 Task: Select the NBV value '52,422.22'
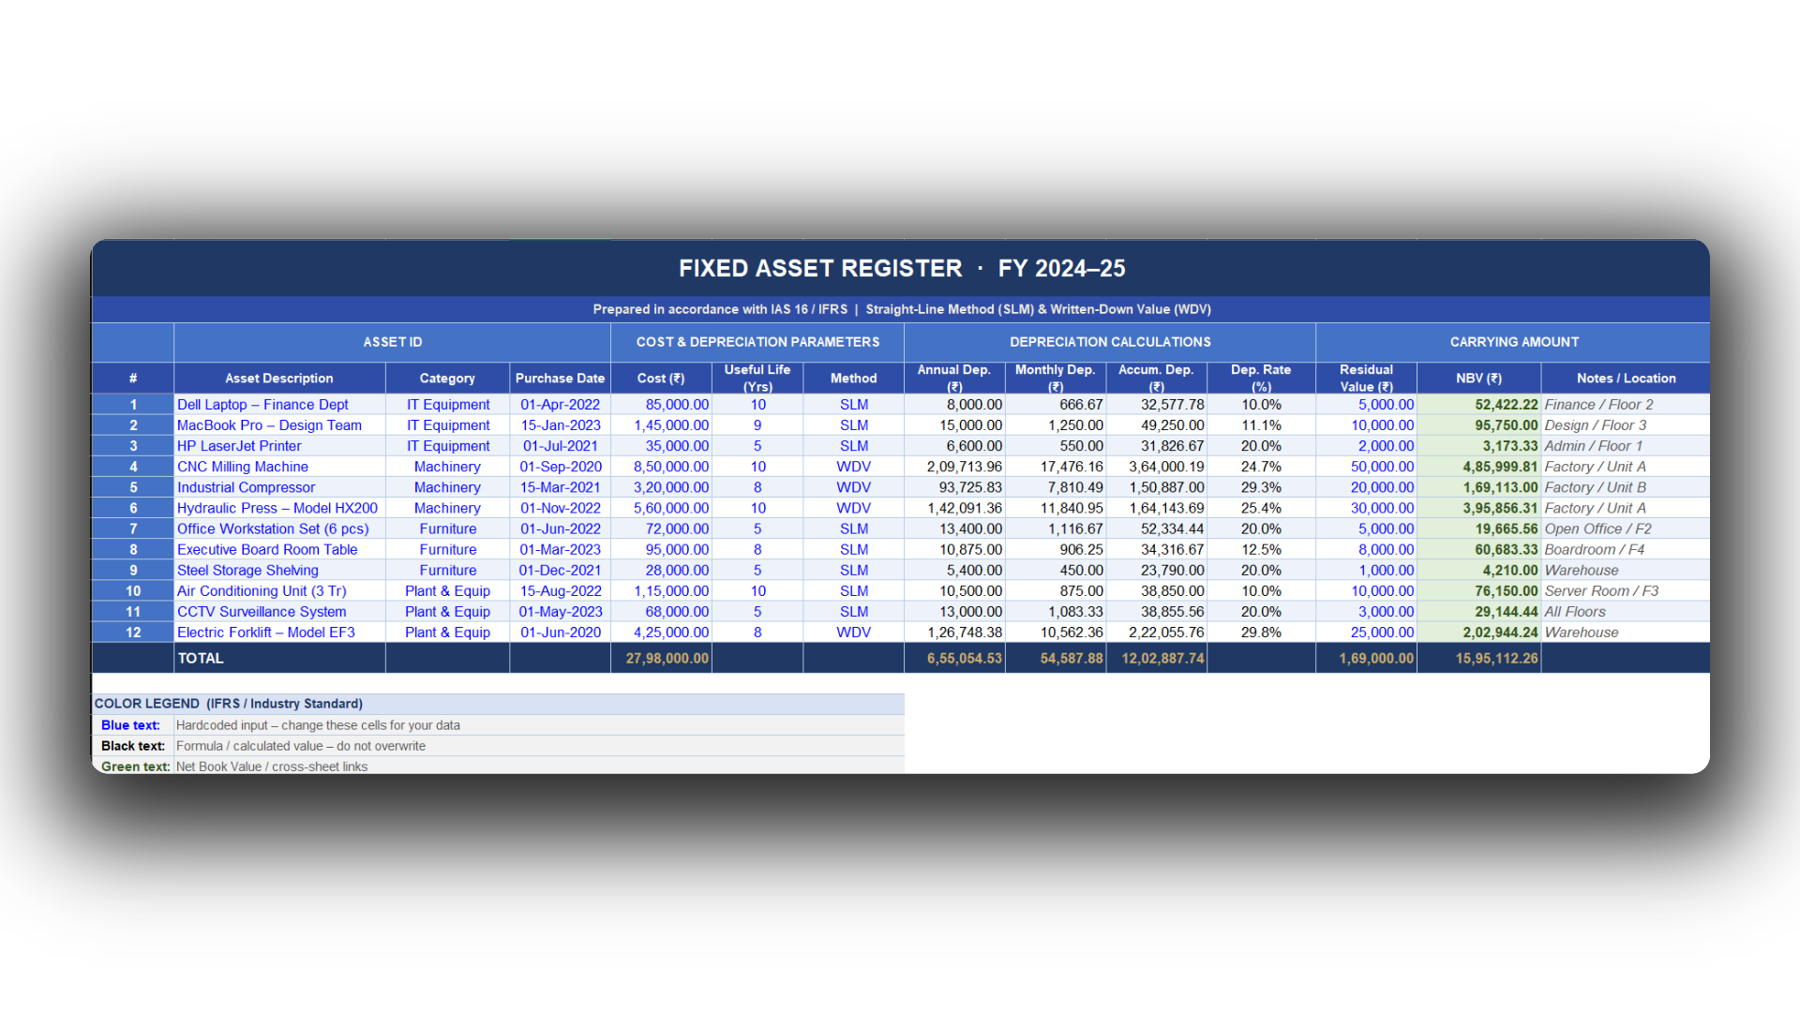(x=1478, y=405)
